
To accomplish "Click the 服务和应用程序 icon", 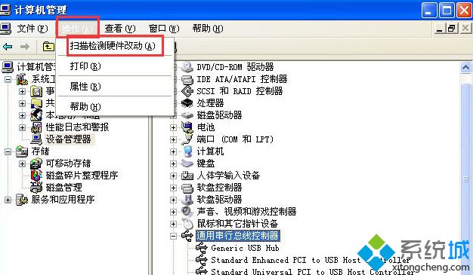I will (22, 200).
